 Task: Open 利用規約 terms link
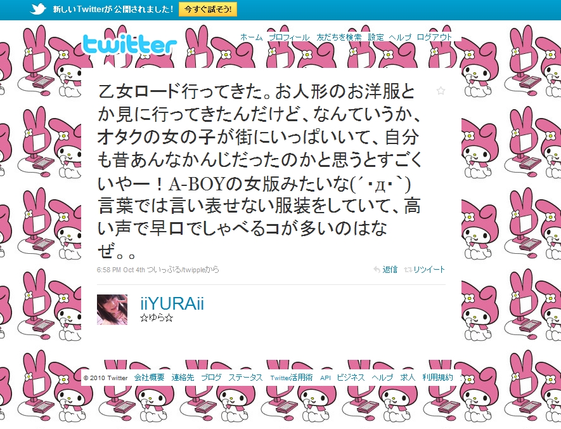pos(437,378)
